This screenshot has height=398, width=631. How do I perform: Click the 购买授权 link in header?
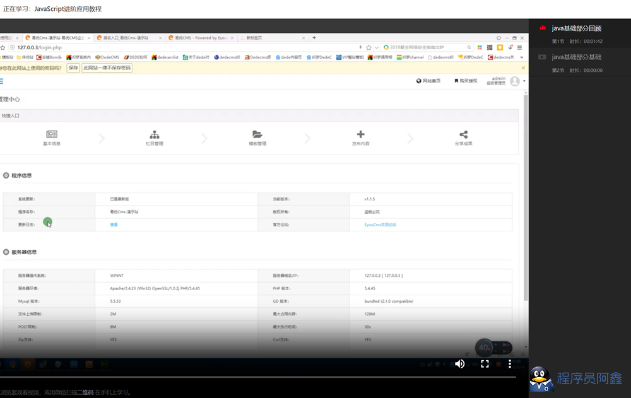tap(464, 81)
